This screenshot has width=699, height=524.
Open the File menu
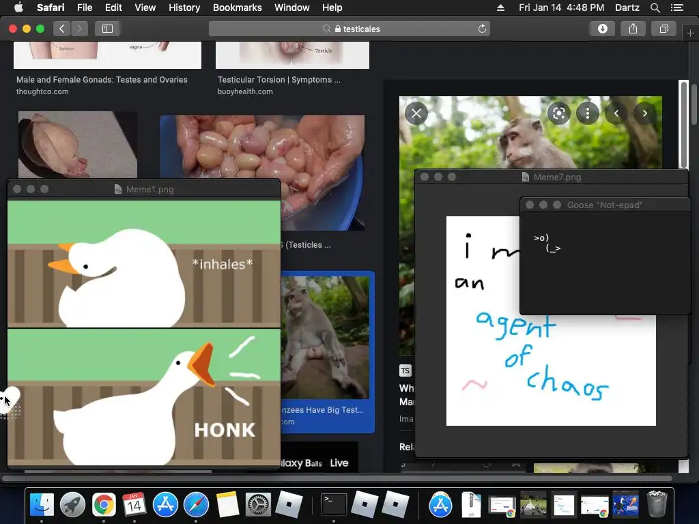(84, 8)
